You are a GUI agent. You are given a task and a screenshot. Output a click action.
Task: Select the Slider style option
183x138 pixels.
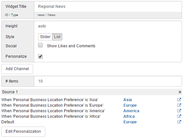click(45, 37)
